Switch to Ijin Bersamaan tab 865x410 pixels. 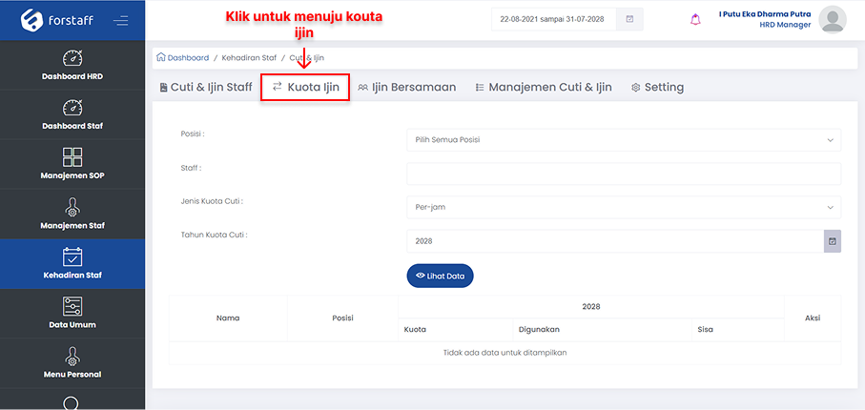coord(407,87)
